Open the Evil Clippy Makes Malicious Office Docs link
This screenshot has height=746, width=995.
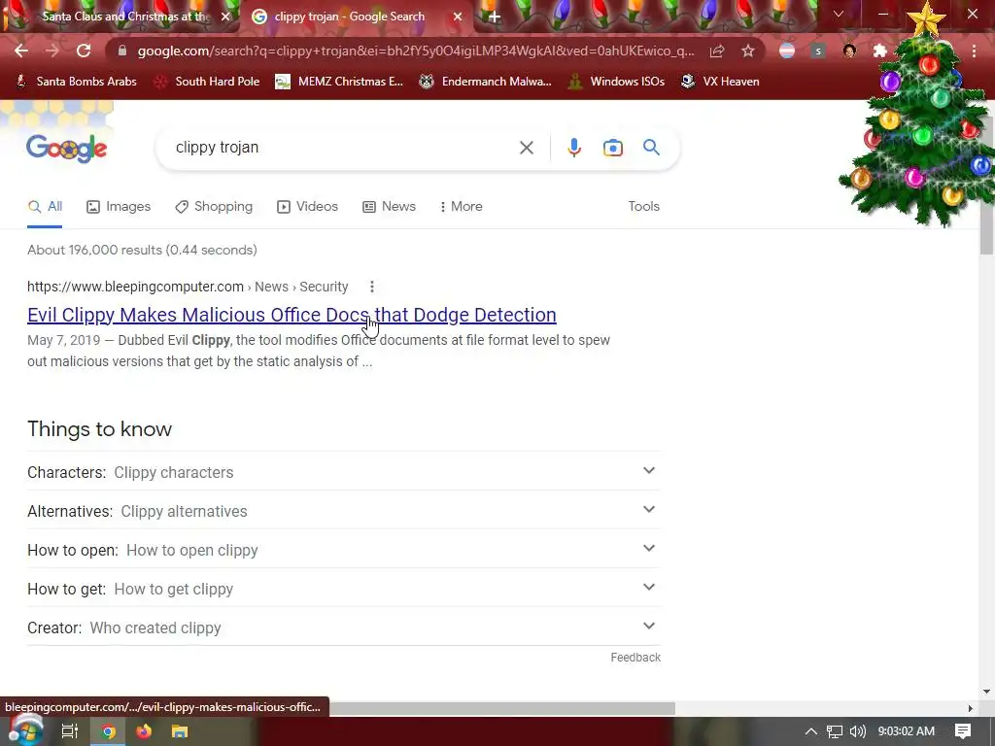pyautogui.click(x=292, y=316)
